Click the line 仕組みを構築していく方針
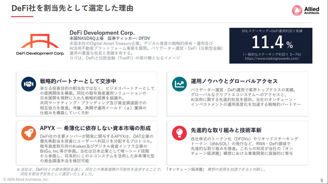Viewport: 328px width, 184px height. click(x=64, y=113)
